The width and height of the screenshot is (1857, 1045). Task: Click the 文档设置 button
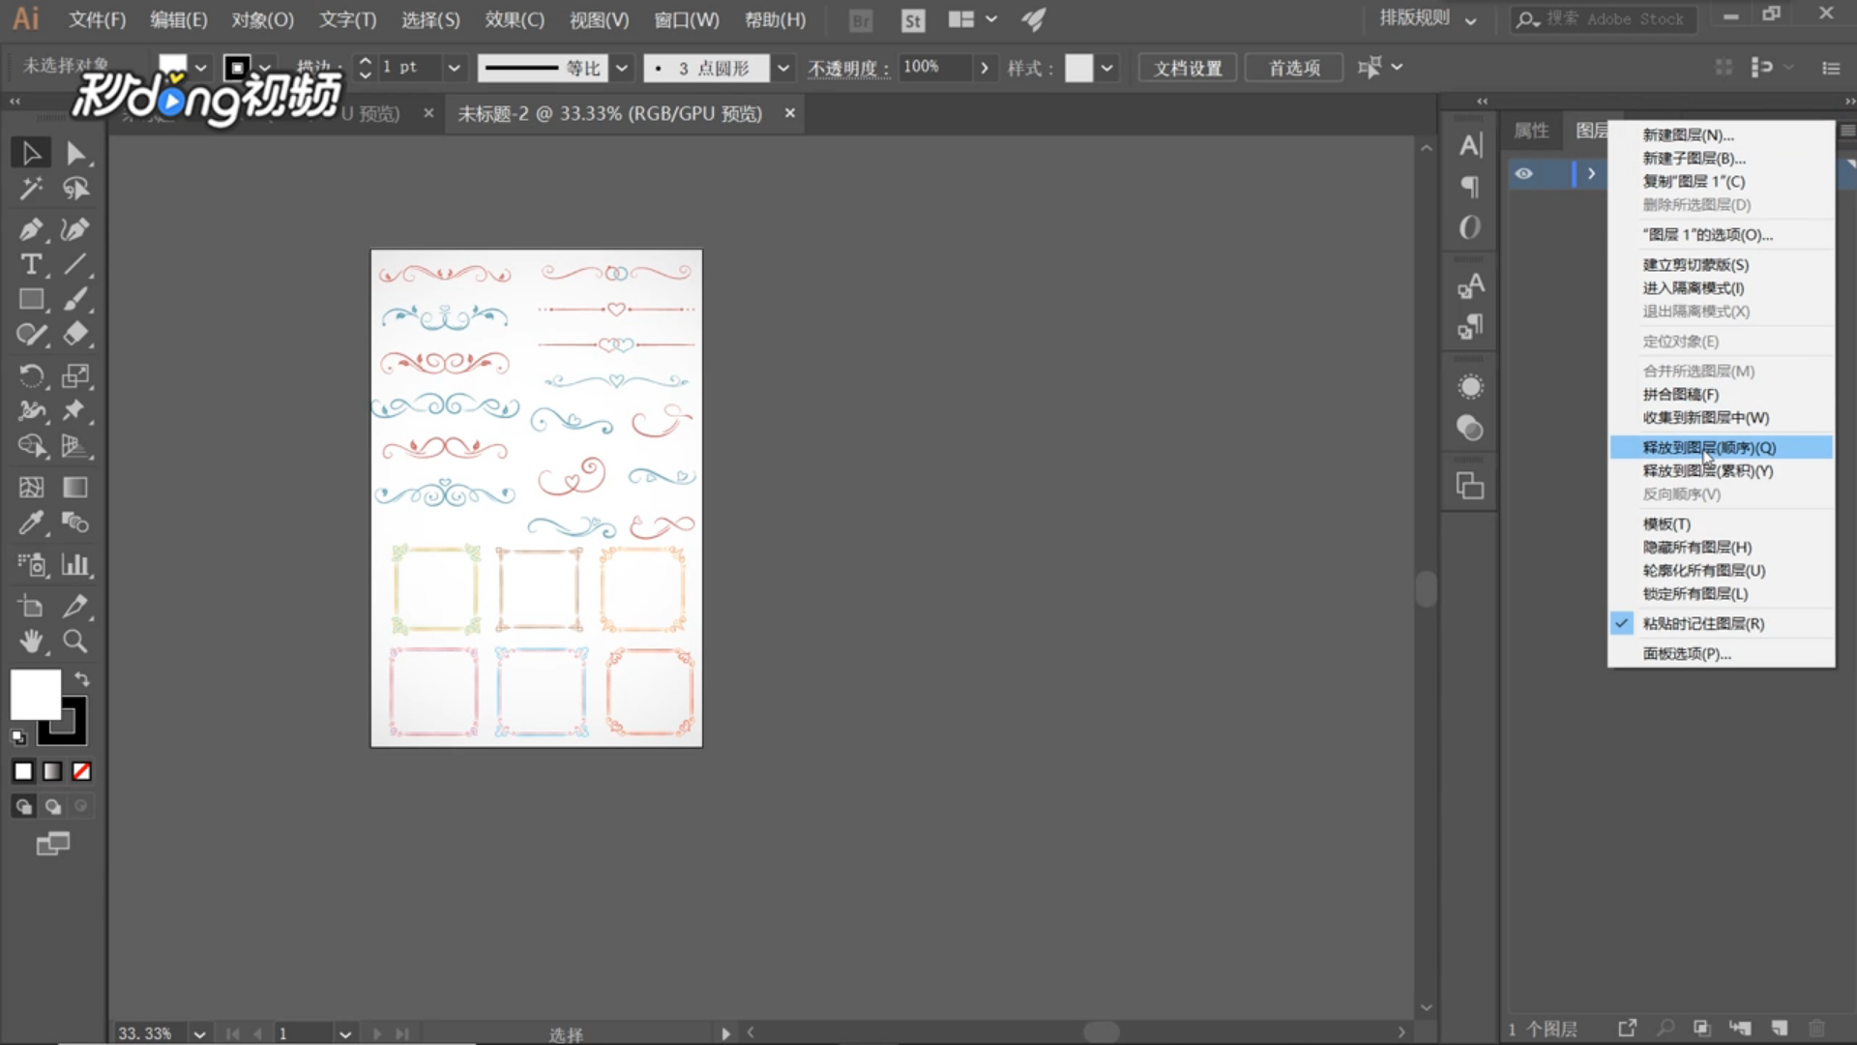(1187, 68)
